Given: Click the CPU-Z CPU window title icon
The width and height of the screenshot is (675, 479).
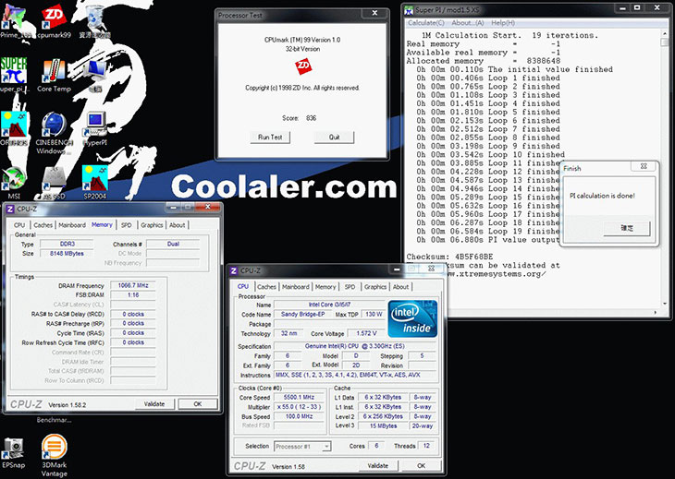Looking at the screenshot, I should tap(234, 270).
